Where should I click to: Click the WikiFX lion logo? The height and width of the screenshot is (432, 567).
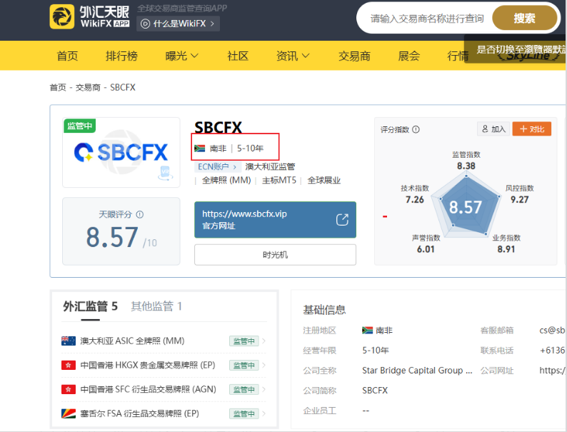[62, 16]
